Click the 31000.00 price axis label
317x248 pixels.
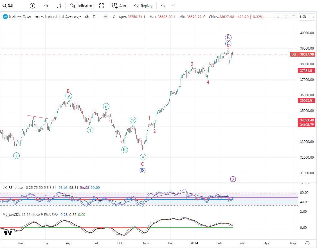[307, 173]
